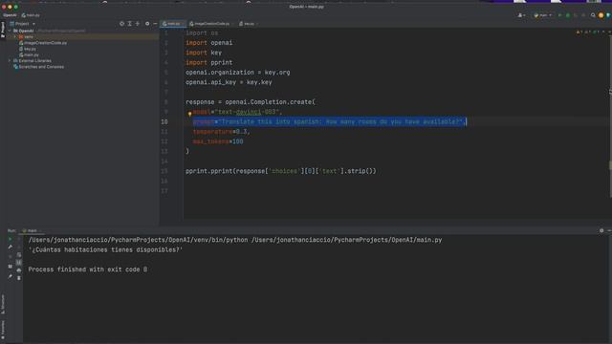Open Run panel gear settings
This screenshot has width=612, height=344.
601,231
